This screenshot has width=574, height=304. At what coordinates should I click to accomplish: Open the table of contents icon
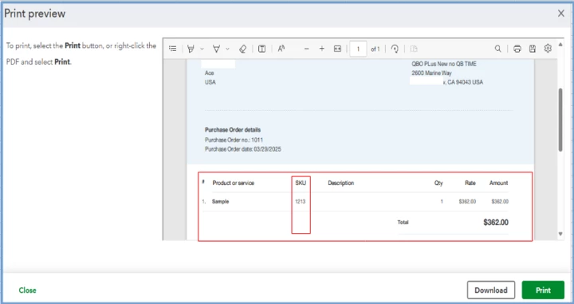pyautogui.click(x=173, y=49)
